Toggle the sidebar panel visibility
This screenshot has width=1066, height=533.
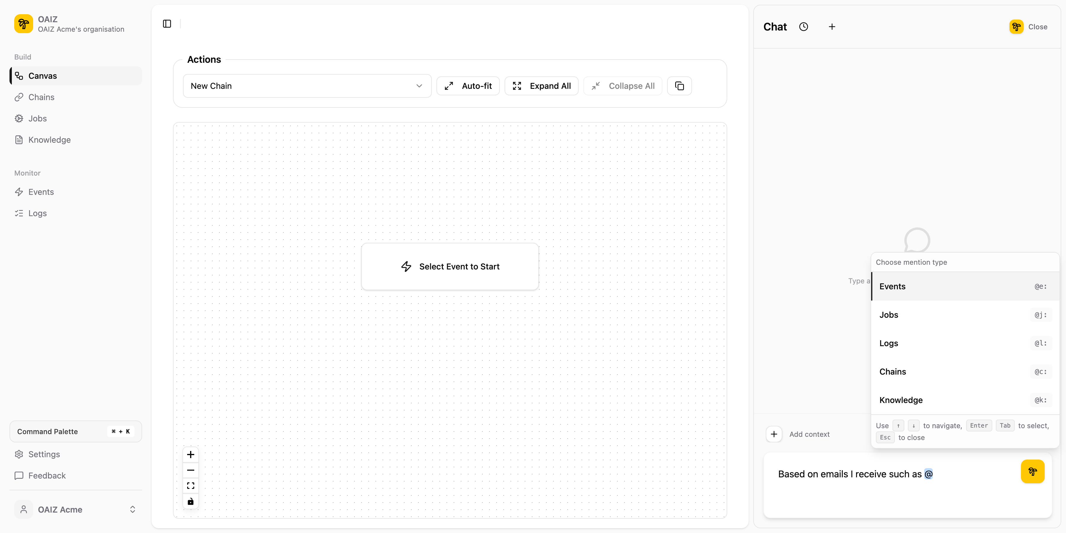[x=166, y=24]
